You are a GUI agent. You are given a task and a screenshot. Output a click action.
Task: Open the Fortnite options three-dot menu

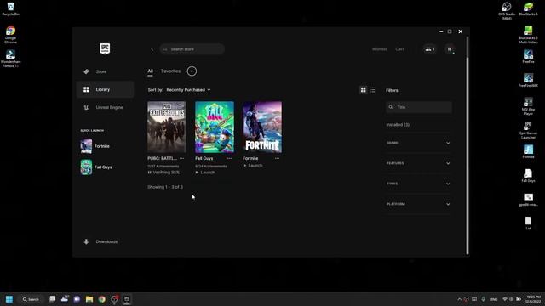click(277, 158)
